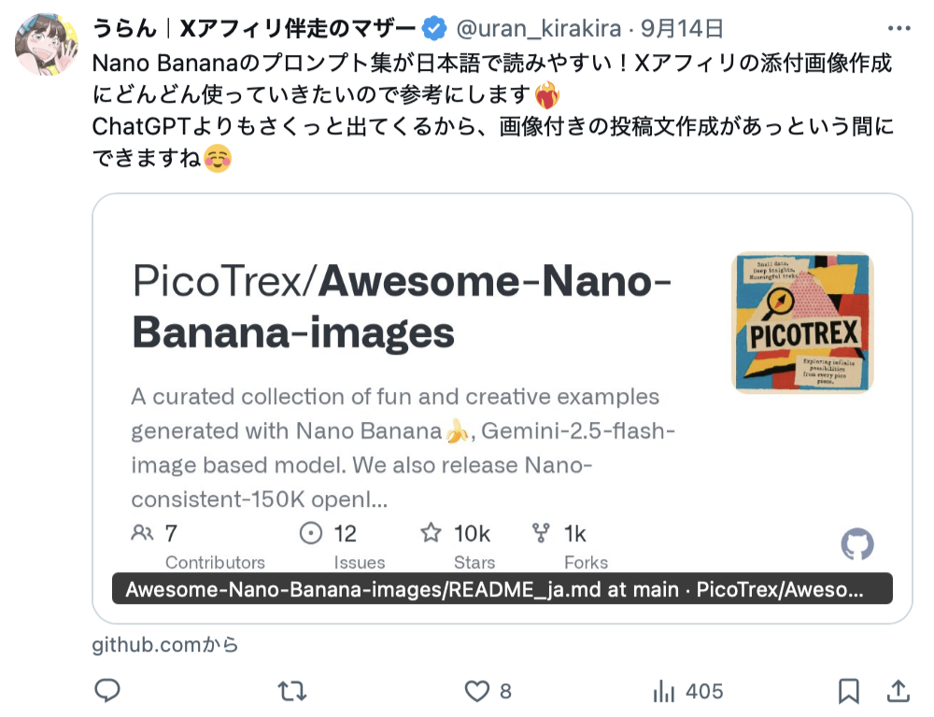Click the Stars star icon
The width and height of the screenshot is (934, 717).
coord(431,534)
